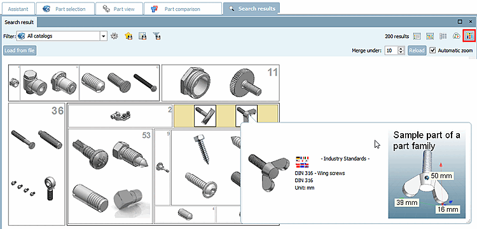Screen dimensions: 477x229
Task: Click 'DIN 316 - Wing screws' text
Action: pos(320,173)
